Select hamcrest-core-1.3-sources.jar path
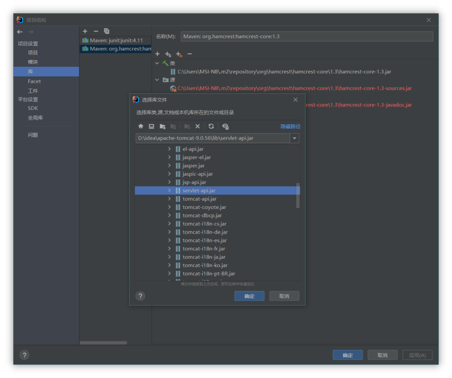 coord(294,88)
